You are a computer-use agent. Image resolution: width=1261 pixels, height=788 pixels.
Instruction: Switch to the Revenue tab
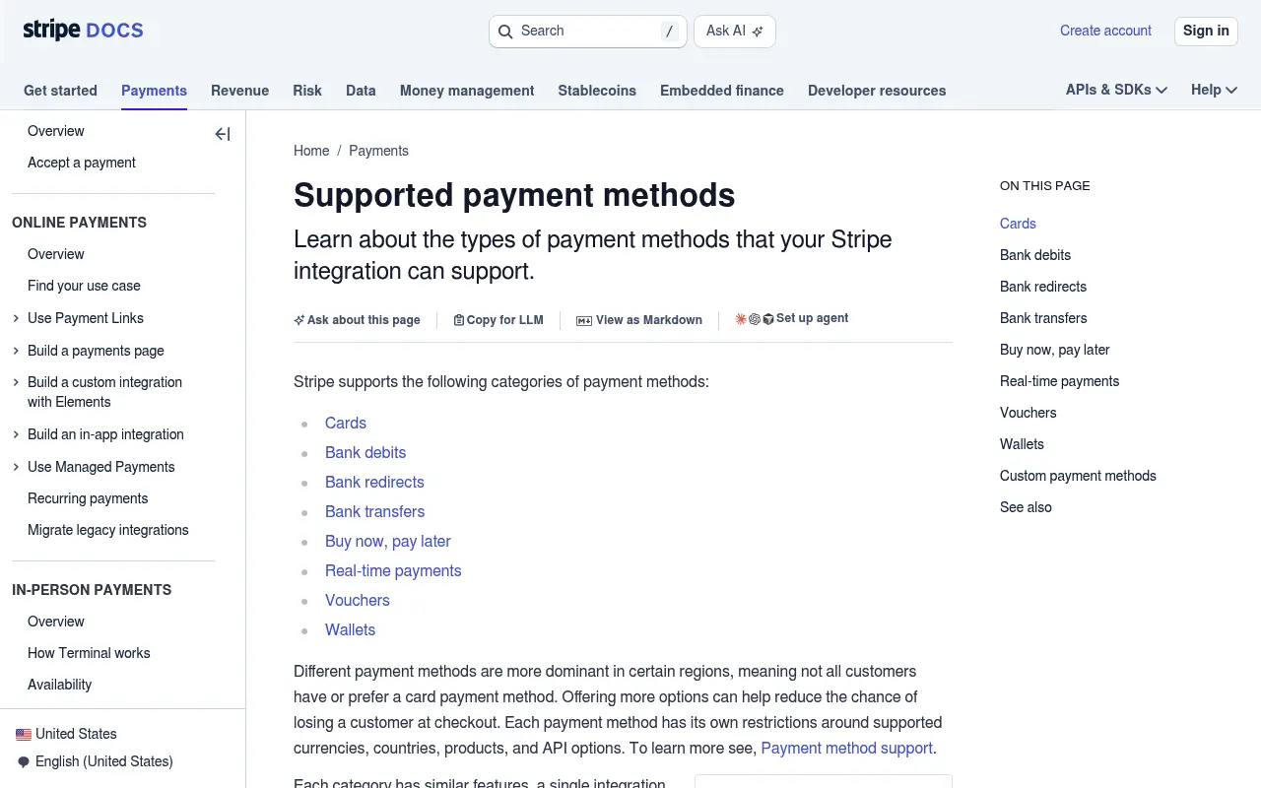tap(239, 91)
